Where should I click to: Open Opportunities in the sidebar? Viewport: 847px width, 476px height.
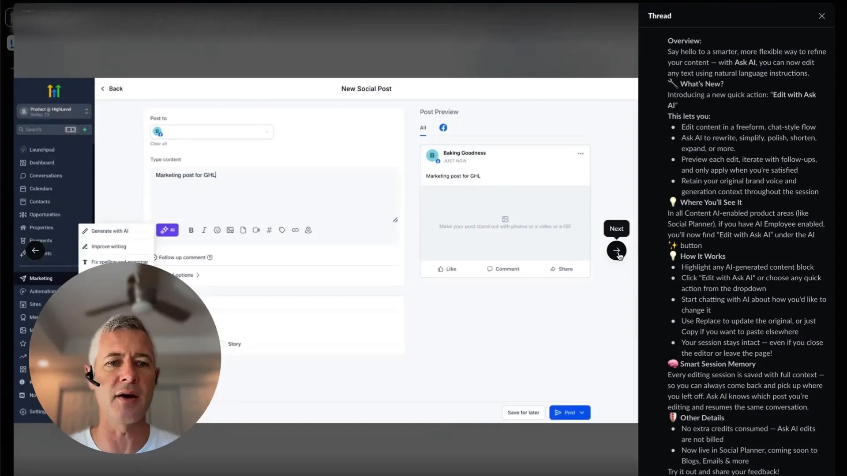click(x=45, y=215)
